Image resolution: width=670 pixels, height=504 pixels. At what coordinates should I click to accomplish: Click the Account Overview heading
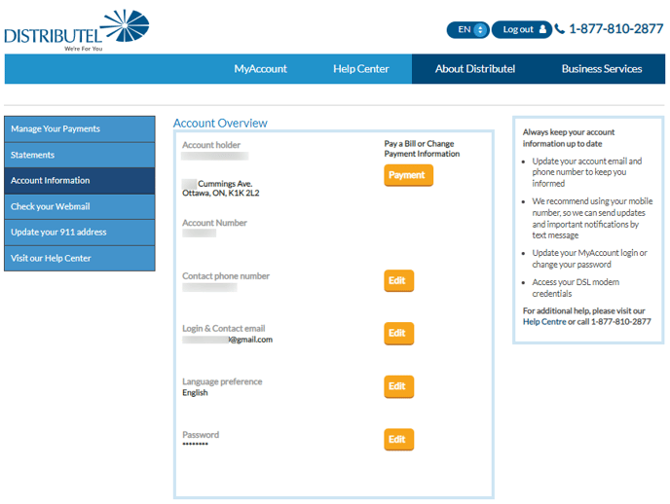pos(220,124)
